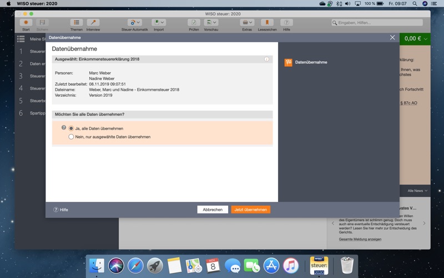Click the Steuer-Automatik toolbar icon
Image resolution: width=444 pixels, height=278 pixels.
(x=133, y=22)
